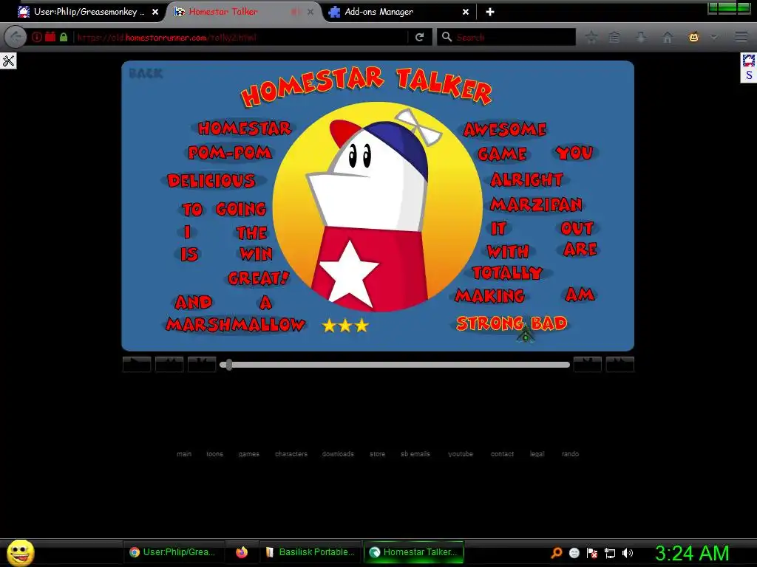Click the word OUT

click(x=577, y=228)
